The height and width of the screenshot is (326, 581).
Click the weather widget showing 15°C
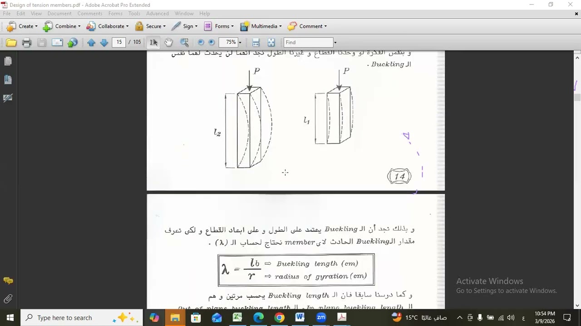[419, 317]
